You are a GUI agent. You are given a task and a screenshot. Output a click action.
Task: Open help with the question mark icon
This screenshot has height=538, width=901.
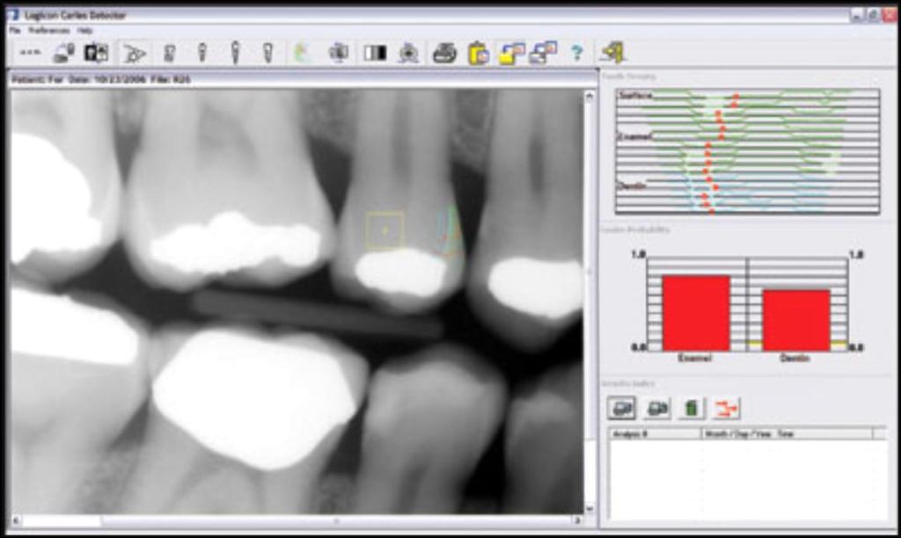click(577, 54)
